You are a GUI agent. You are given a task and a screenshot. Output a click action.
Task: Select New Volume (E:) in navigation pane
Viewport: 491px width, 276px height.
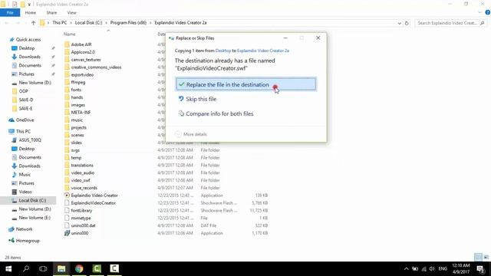[x=35, y=218]
